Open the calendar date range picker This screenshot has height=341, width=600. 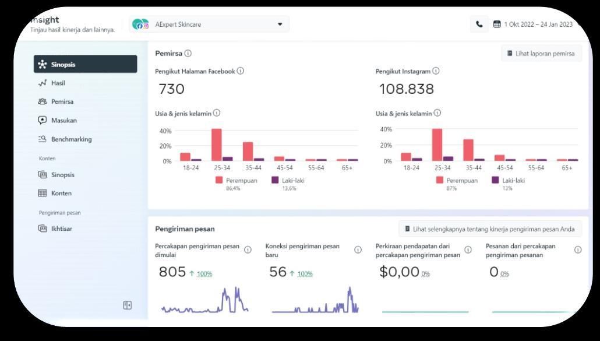click(497, 24)
